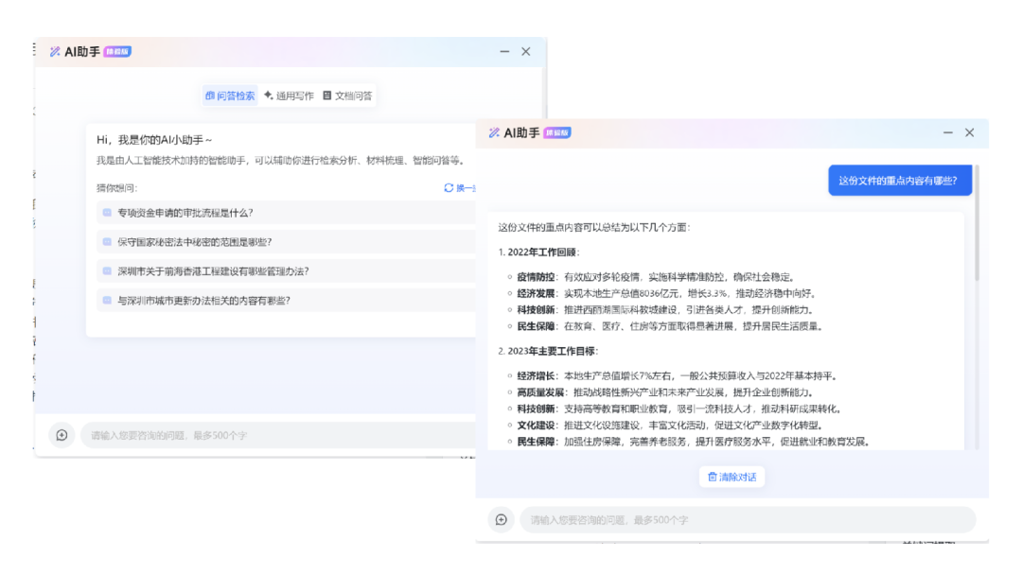1022x574 pixels.
Task: Click the plus attachment icon in the right input bar
Action: coord(502,519)
